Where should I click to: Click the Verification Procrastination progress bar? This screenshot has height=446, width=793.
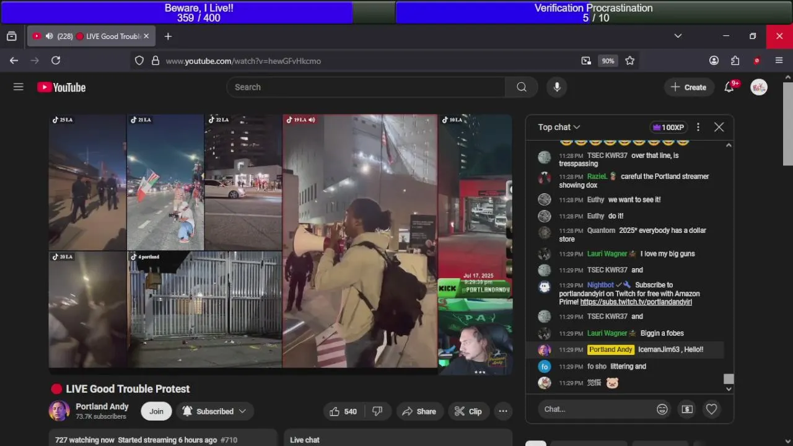[x=594, y=12]
